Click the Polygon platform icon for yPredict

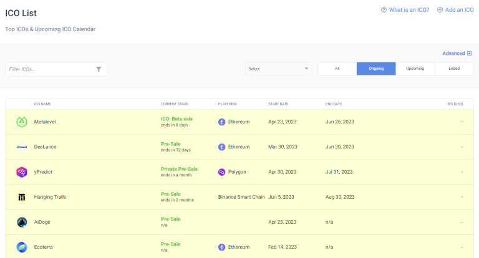tap(221, 172)
